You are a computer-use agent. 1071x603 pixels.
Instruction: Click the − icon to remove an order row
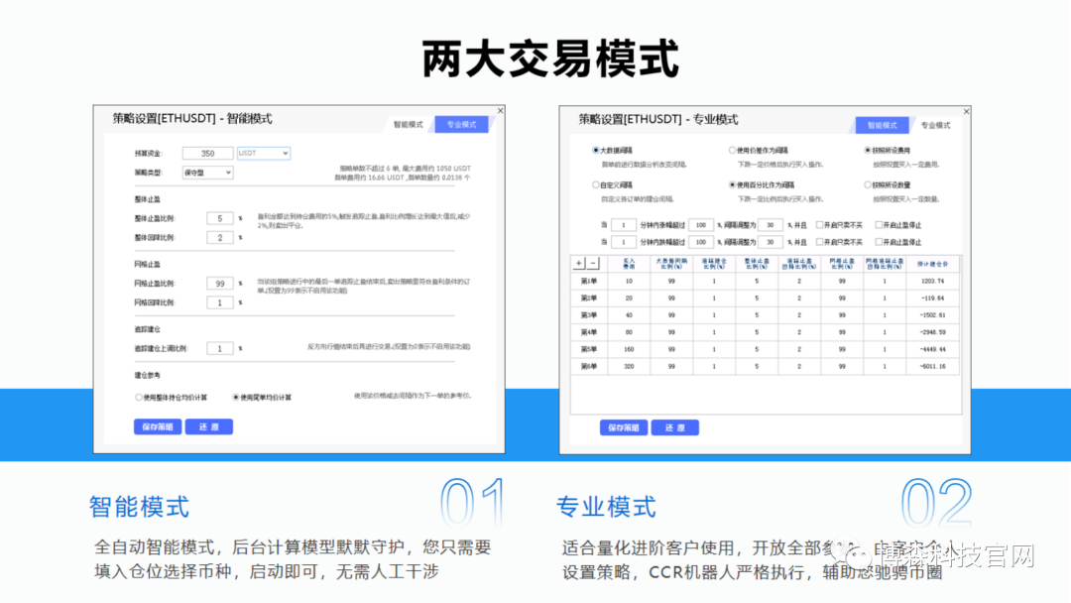tap(592, 264)
